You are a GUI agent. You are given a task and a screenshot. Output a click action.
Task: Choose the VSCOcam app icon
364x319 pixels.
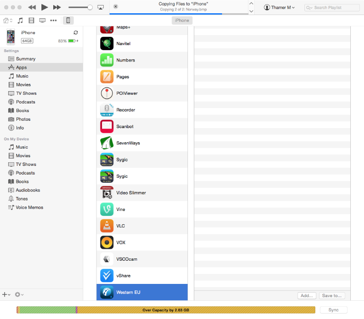107,259
